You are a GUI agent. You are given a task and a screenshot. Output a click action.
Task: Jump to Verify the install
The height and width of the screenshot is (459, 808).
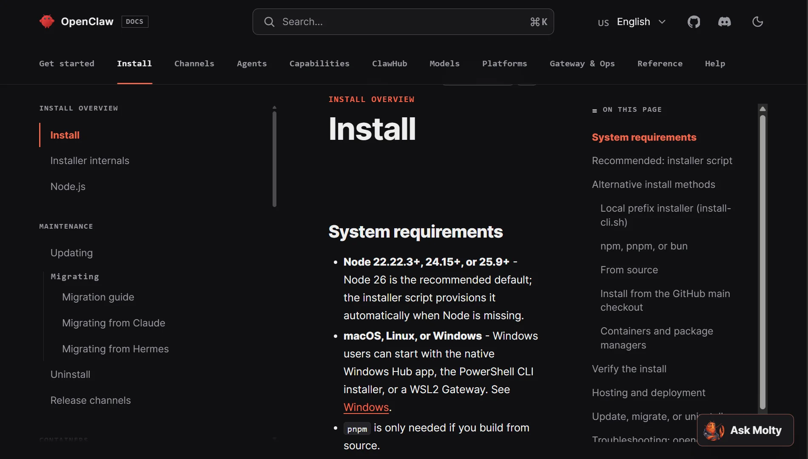pyautogui.click(x=629, y=369)
